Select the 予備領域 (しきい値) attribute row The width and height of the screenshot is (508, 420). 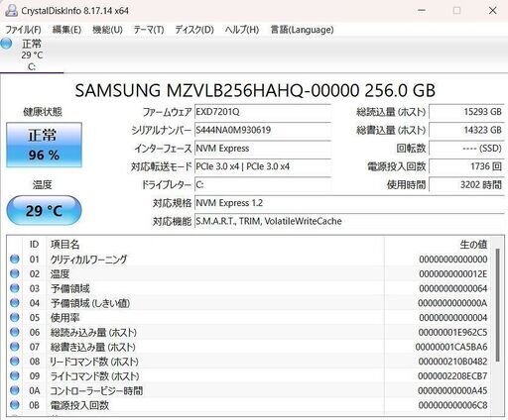coord(249,303)
